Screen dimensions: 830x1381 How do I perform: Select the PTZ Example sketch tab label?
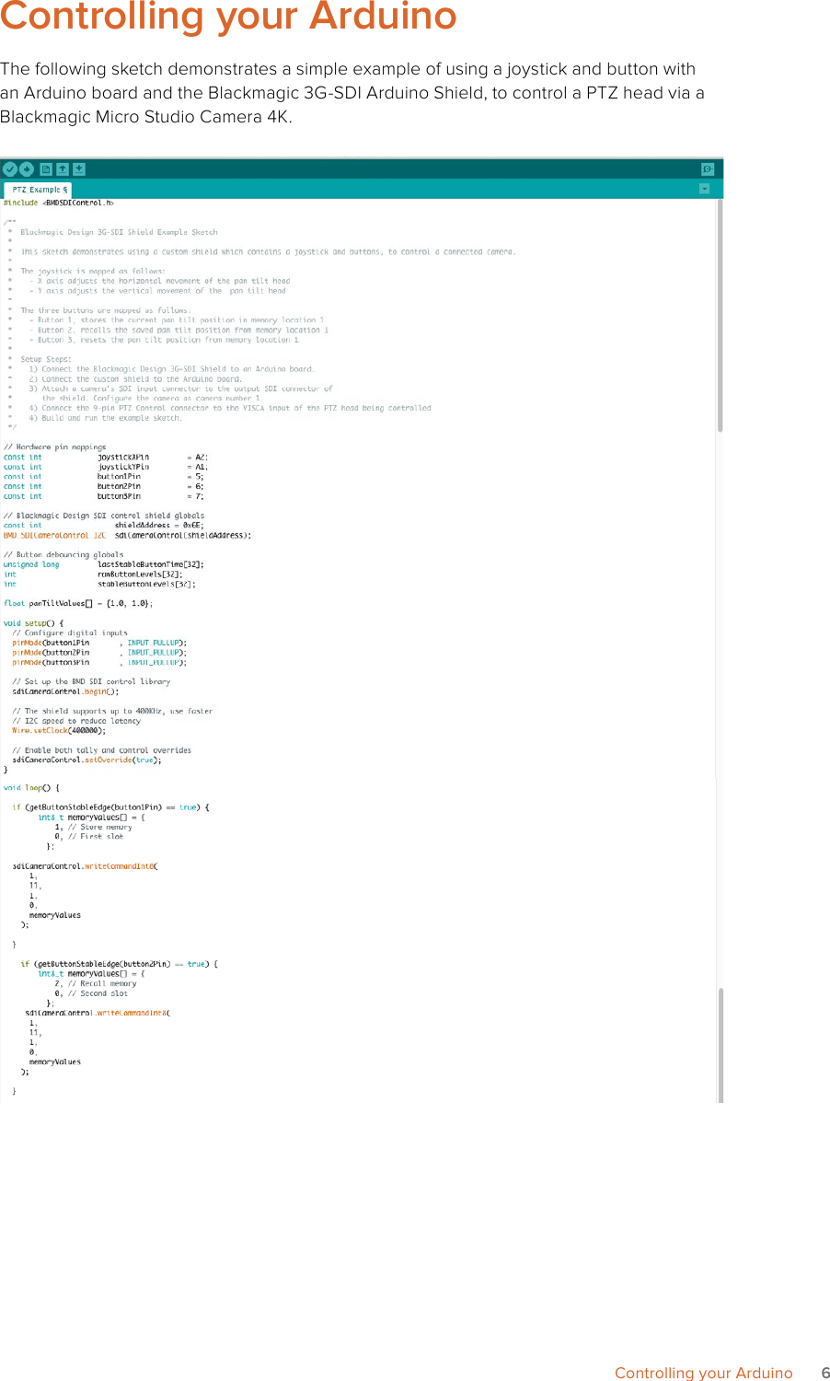coord(39,189)
